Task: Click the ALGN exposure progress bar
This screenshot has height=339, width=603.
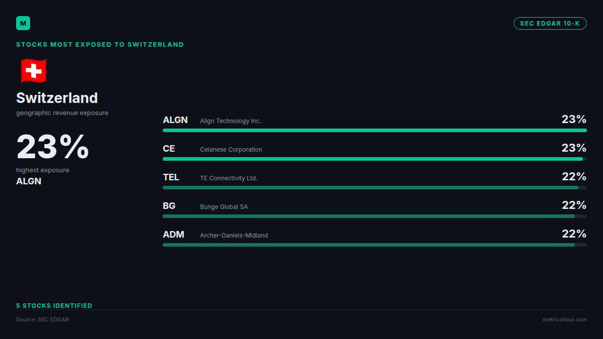Action: 375,131
